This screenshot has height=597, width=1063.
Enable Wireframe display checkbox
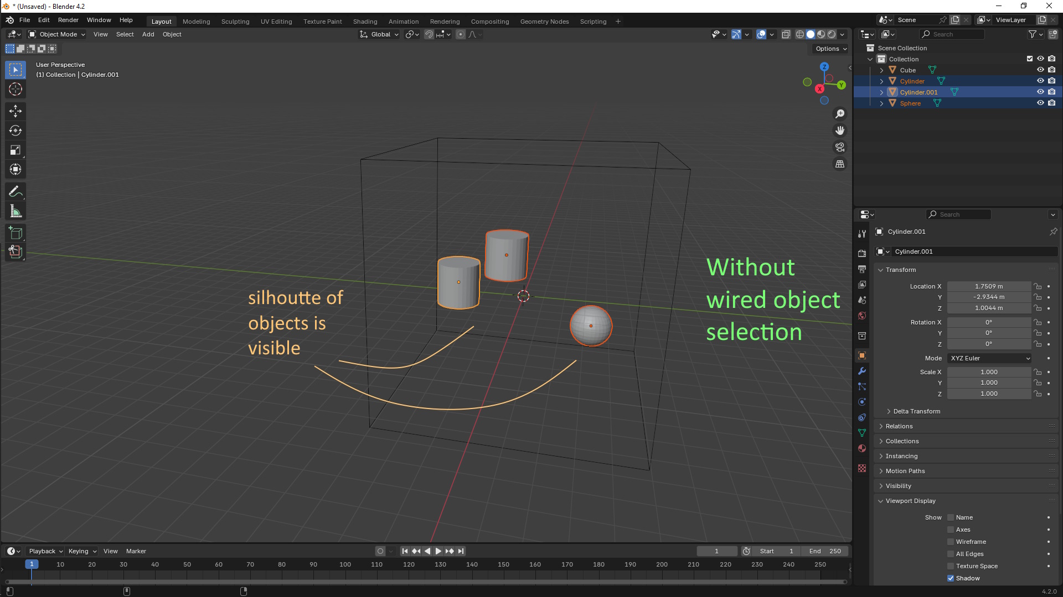pyautogui.click(x=951, y=542)
